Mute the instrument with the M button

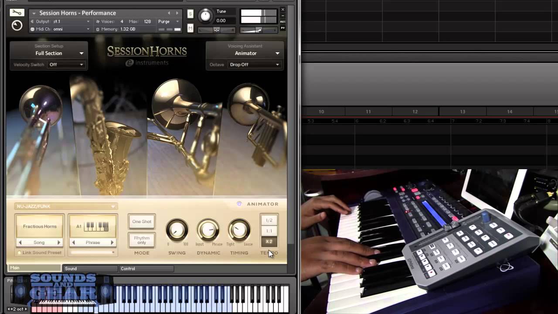[190, 28]
